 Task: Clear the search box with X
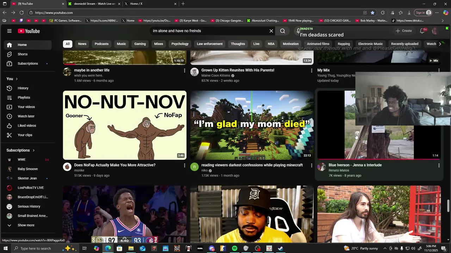coord(271,31)
